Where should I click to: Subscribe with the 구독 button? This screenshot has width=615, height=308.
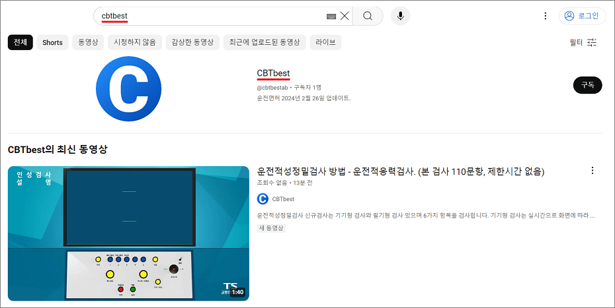tap(587, 85)
